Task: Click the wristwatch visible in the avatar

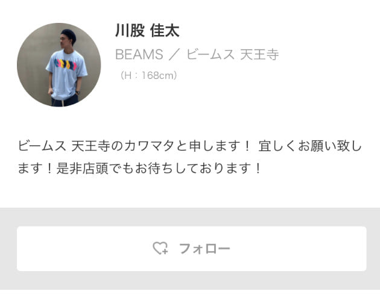Action: 78,92
